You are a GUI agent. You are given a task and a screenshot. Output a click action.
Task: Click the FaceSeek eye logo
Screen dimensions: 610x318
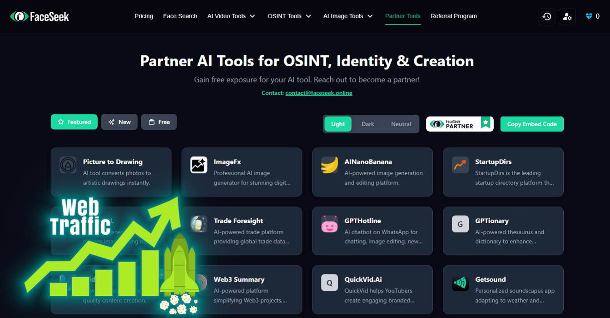[19, 17]
